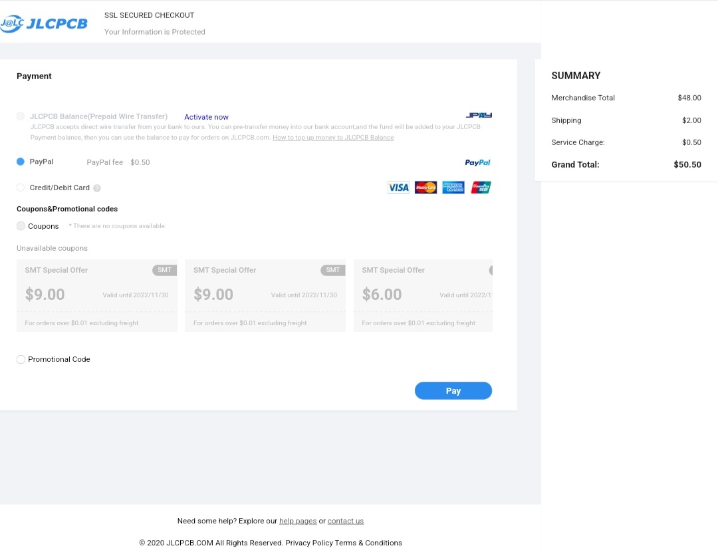The height and width of the screenshot is (556, 718).
Task: Click the MasterCard icon
Action: pos(426,188)
